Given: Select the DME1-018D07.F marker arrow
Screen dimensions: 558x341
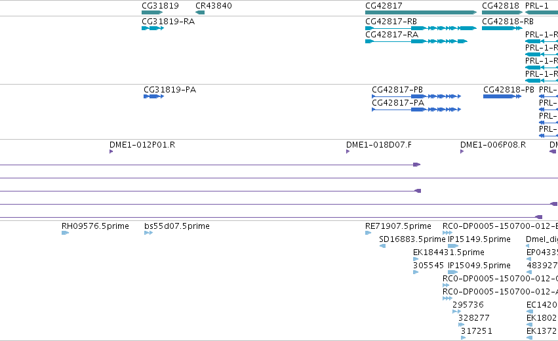Looking at the screenshot, I should 348,151.
